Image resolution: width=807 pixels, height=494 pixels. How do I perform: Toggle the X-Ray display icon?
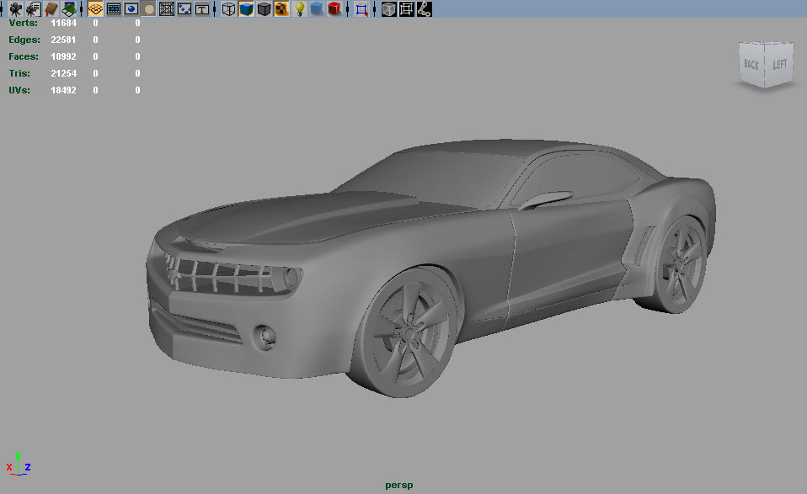pyautogui.click(x=389, y=8)
